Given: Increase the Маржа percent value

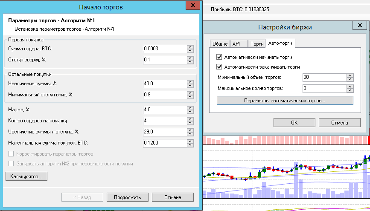Looking at the screenshot, I should (190, 108).
